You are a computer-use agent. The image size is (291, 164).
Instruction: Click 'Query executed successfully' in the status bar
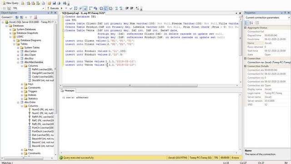(79, 158)
